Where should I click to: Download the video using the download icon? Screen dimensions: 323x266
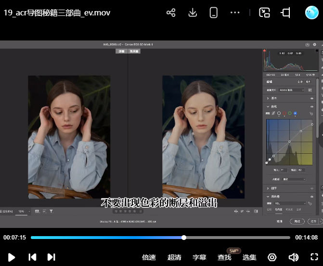pos(193,13)
